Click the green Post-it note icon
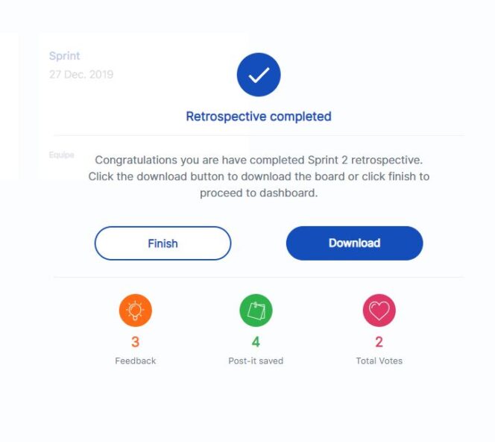This screenshot has width=495, height=442. pyautogui.click(x=256, y=310)
